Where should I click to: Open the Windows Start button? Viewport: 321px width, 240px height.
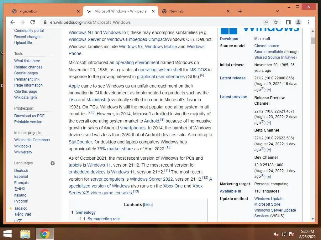click(8, 234)
